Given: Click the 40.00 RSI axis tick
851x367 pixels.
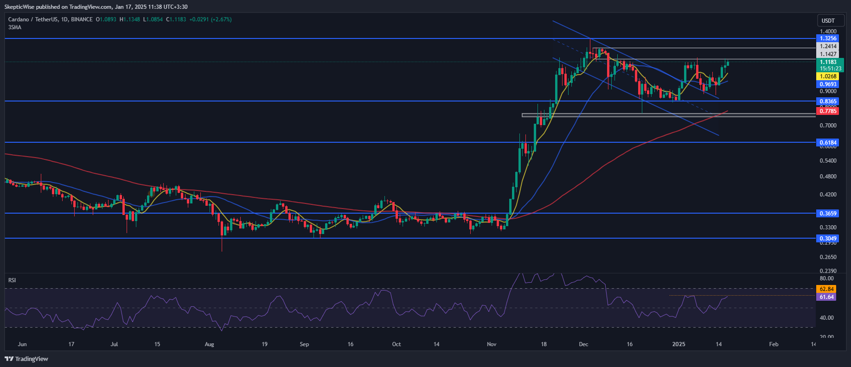Looking at the screenshot, I should [x=827, y=318].
